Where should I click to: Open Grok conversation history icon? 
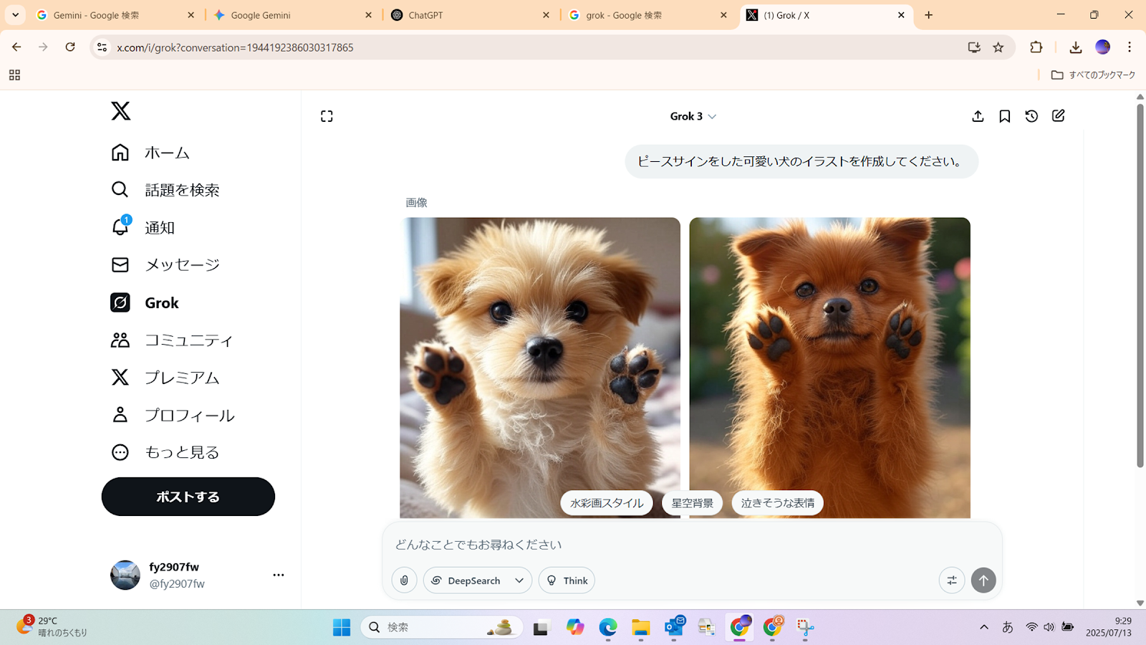click(x=1031, y=116)
